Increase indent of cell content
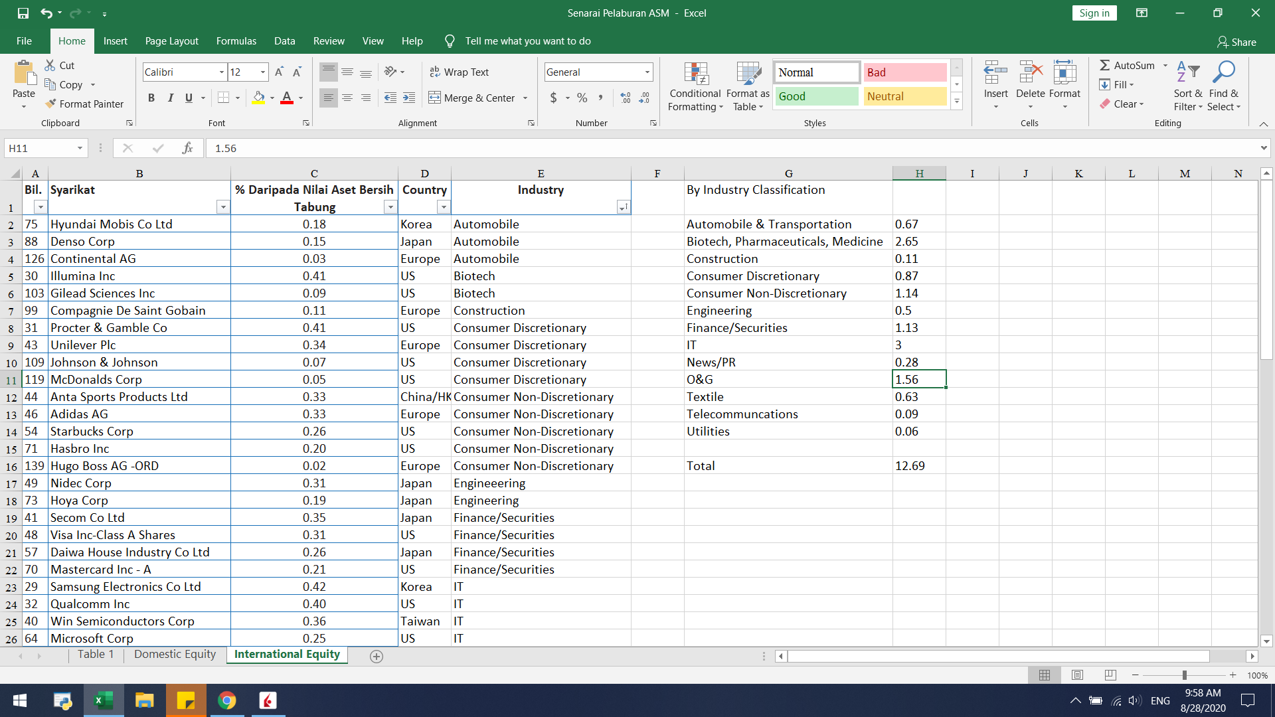 pos(409,98)
